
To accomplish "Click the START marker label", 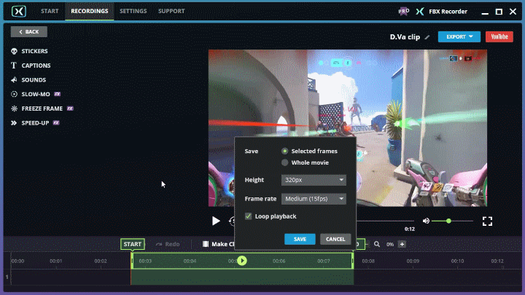I will (133, 244).
